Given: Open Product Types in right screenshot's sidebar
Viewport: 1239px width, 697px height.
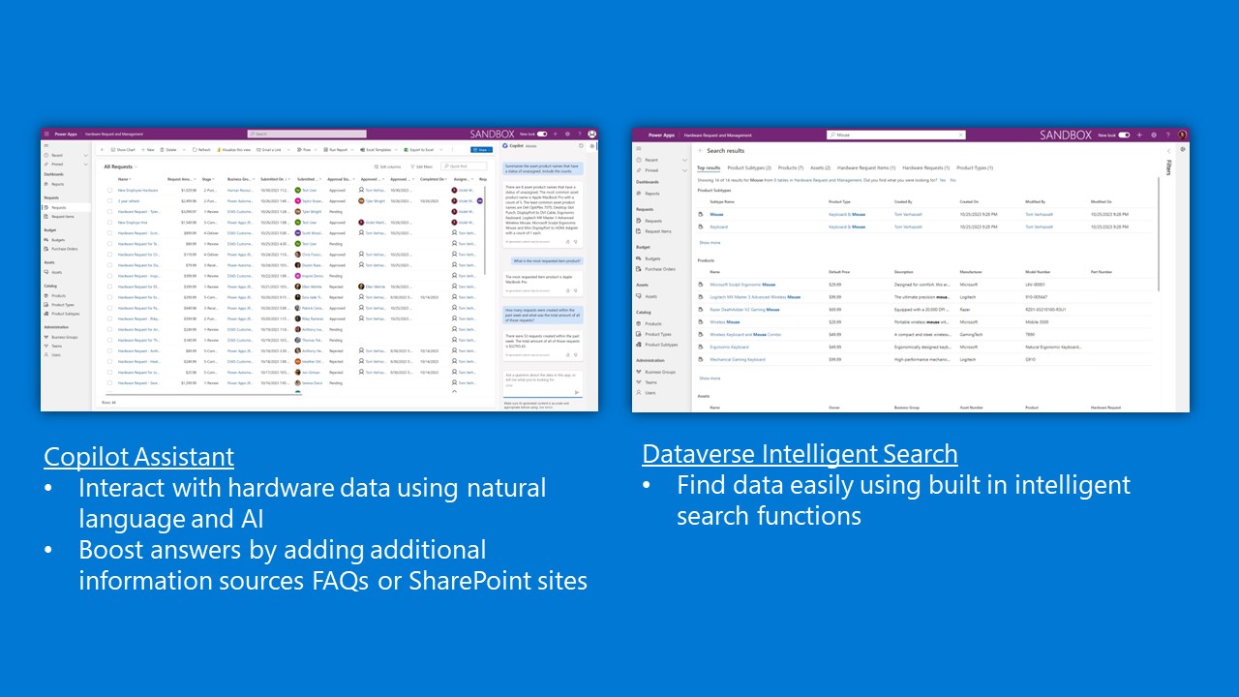Looking at the screenshot, I should (657, 334).
